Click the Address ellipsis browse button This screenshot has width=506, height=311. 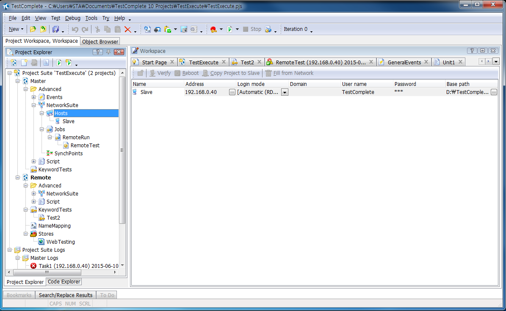pos(232,92)
